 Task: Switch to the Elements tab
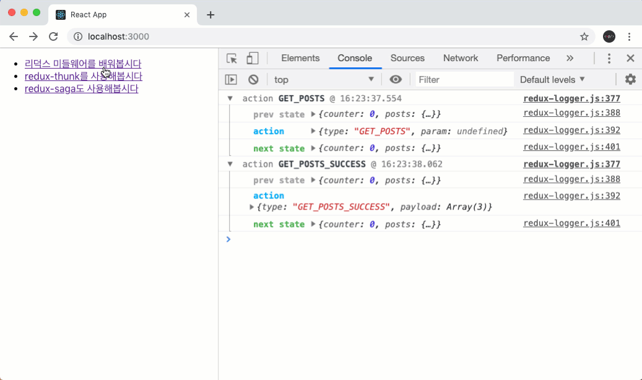pos(300,59)
